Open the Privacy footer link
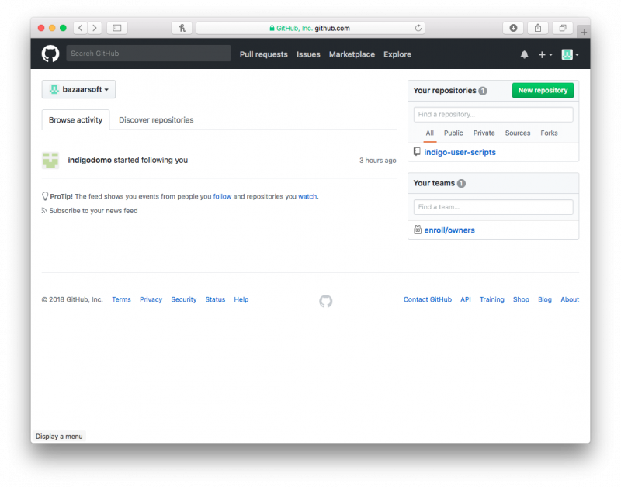This screenshot has height=487, width=621. 151,299
